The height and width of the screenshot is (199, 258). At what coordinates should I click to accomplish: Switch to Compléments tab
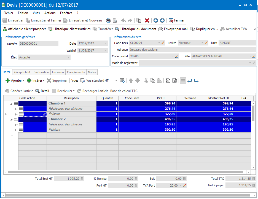coord(76,72)
